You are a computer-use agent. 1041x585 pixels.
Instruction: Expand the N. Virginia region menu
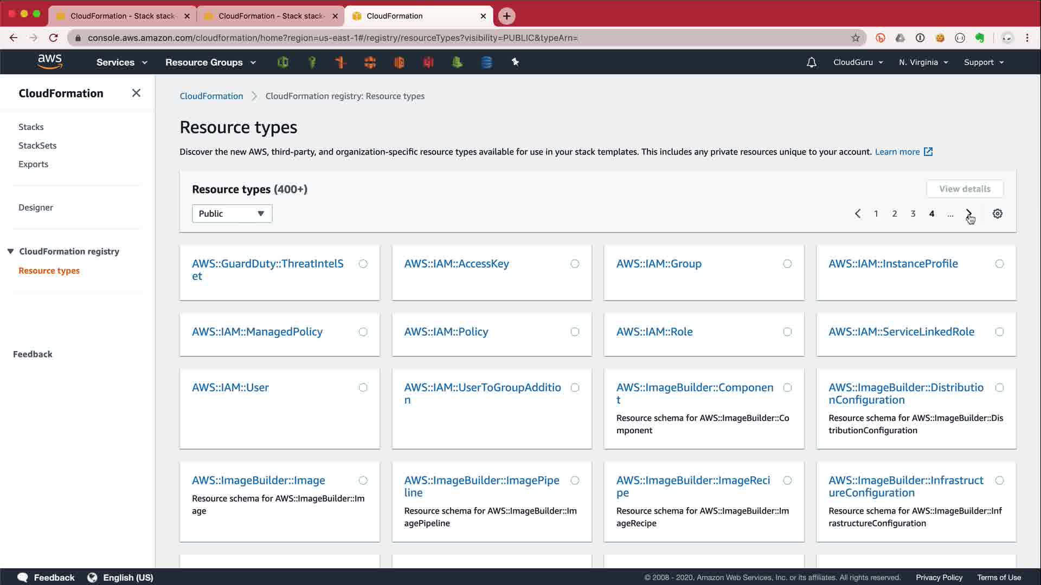(x=923, y=62)
